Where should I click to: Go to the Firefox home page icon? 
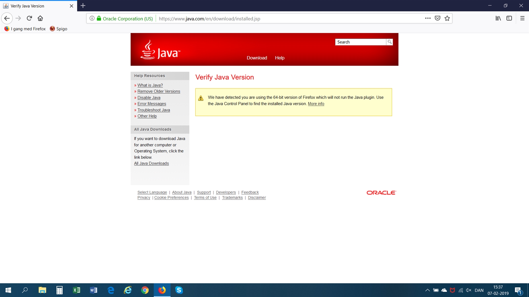pyautogui.click(x=40, y=18)
